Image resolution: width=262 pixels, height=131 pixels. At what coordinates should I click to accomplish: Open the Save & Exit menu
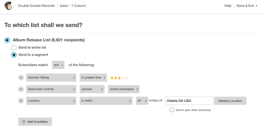point(247,6)
